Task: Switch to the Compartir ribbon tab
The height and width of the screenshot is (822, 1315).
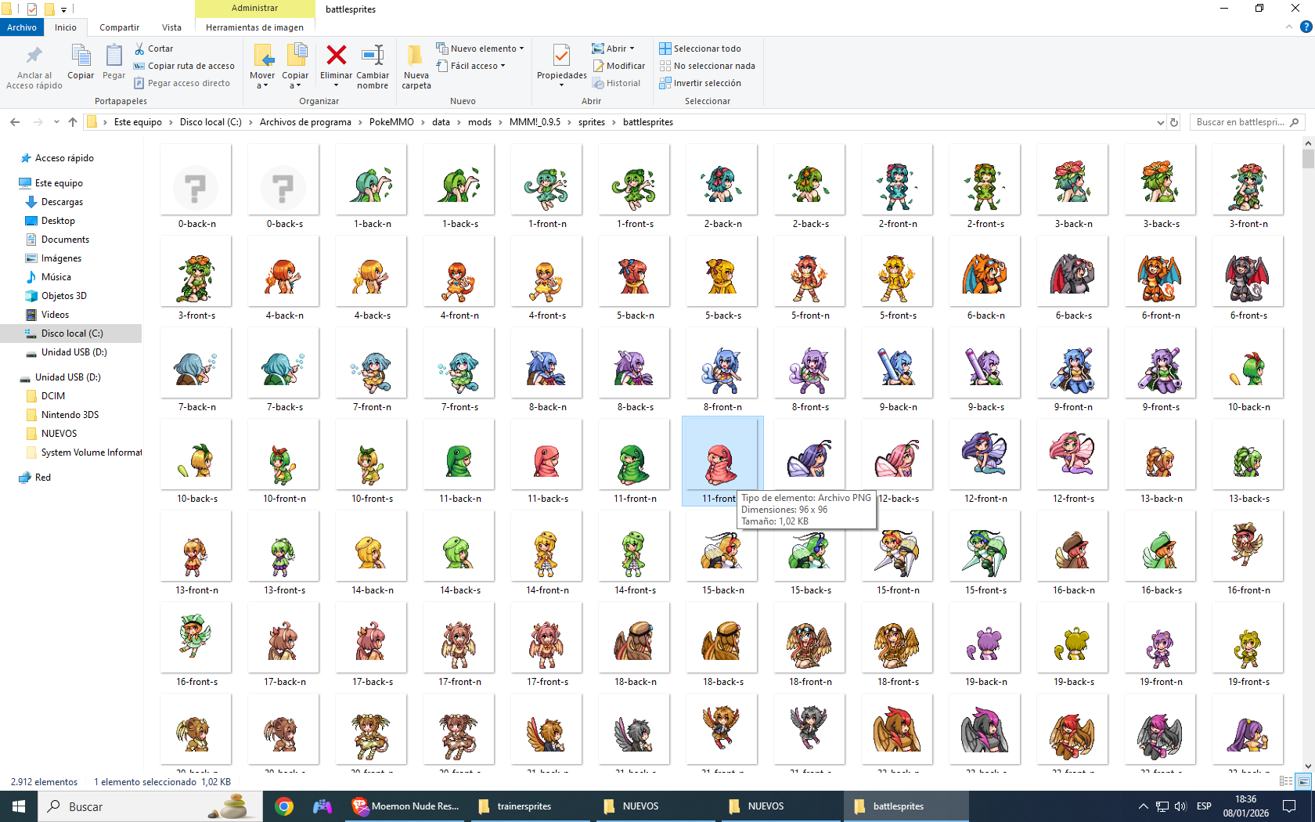Action: [x=119, y=27]
